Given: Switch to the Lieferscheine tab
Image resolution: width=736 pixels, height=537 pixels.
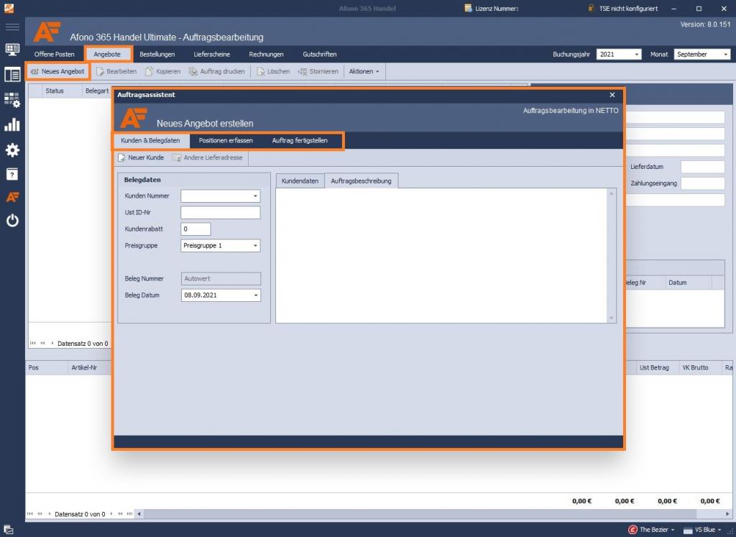Looking at the screenshot, I should pyautogui.click(x=212, y=55).
